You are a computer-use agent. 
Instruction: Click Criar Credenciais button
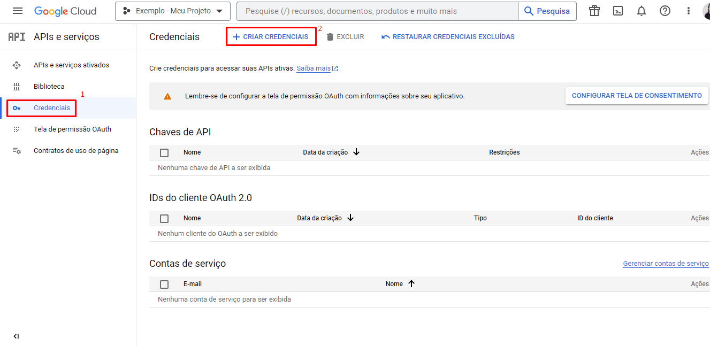(271, 37)
